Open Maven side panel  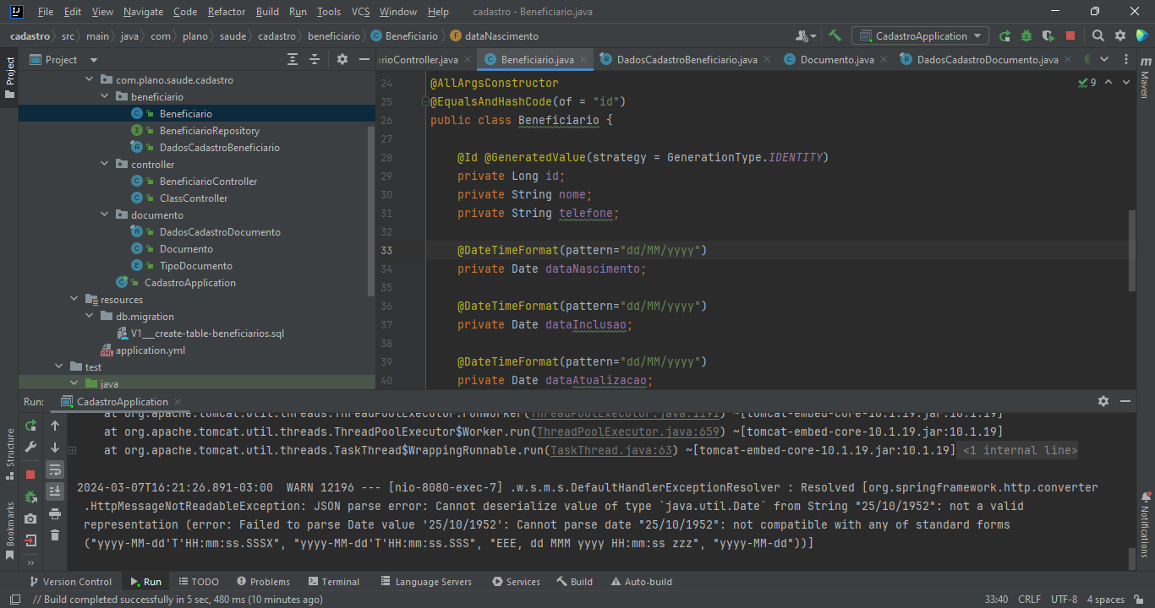1145,78
